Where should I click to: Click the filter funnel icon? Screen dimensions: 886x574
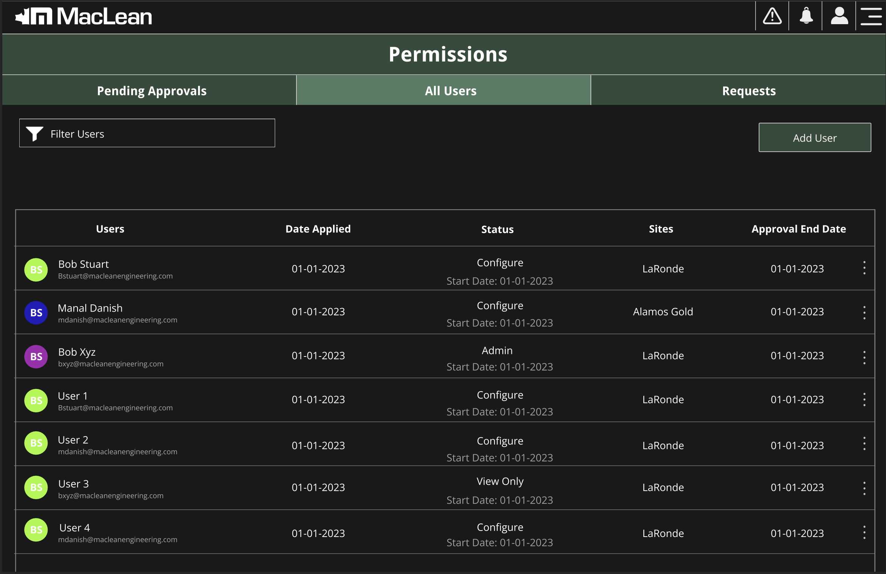tap(34, 134)
